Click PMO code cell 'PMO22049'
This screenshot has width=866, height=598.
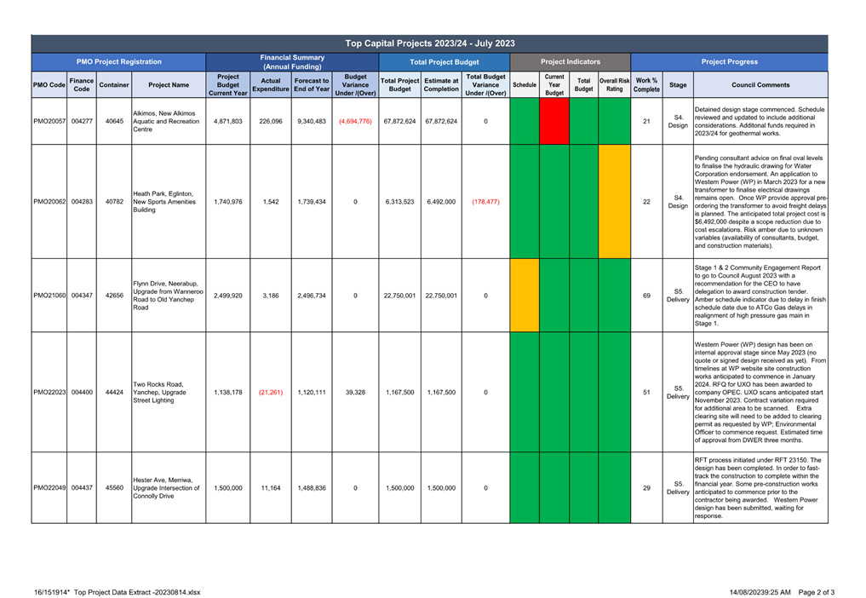(49, 488)
